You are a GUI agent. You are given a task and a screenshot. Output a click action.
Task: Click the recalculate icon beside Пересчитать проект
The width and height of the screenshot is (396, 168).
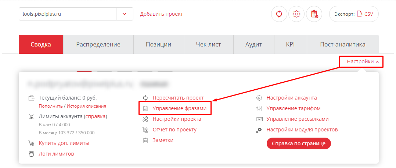tap(145, 98)
